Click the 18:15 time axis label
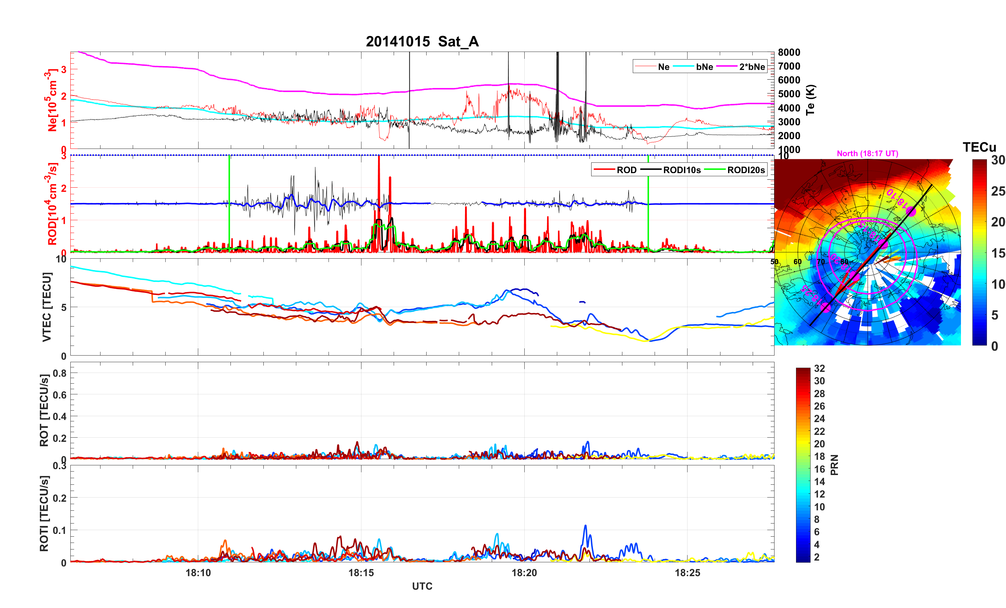 pos(361,573)
